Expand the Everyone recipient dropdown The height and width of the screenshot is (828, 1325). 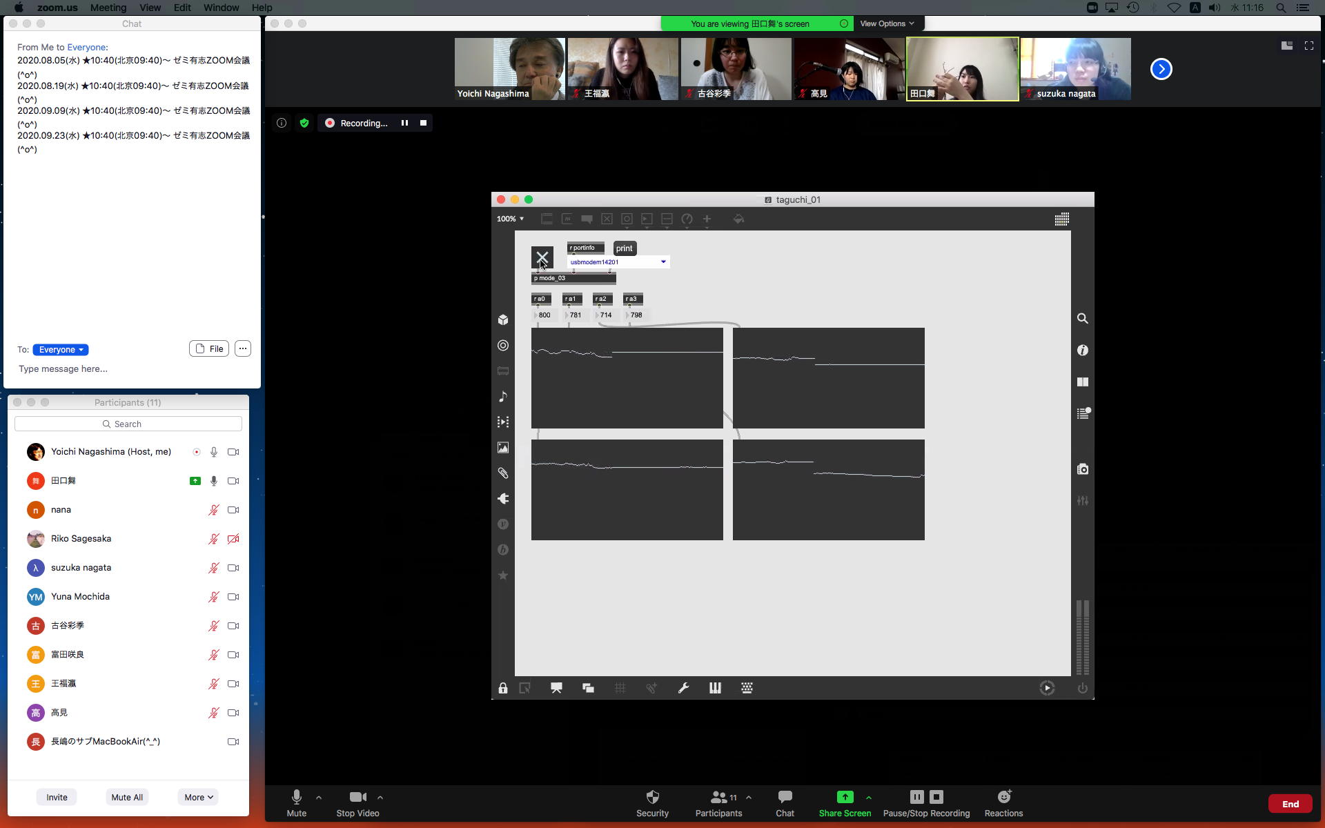(x=61, y=350)
